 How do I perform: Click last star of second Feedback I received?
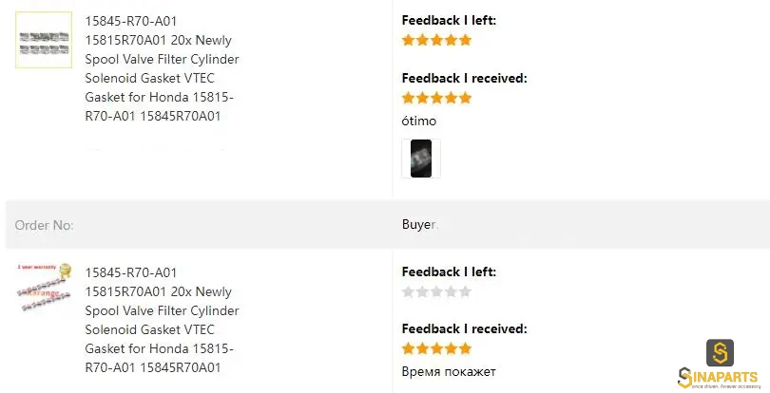[465, 348]
